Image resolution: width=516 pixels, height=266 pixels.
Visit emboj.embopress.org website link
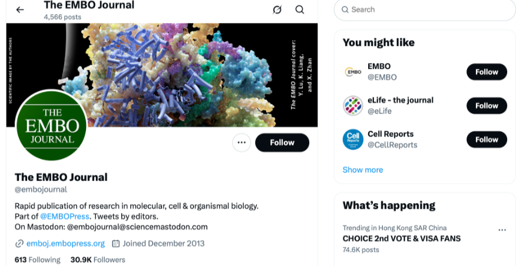[65, 243]
